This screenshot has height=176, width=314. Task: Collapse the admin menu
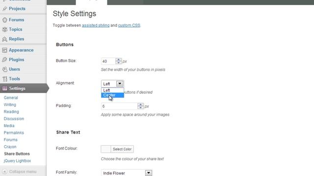[23, 172]
